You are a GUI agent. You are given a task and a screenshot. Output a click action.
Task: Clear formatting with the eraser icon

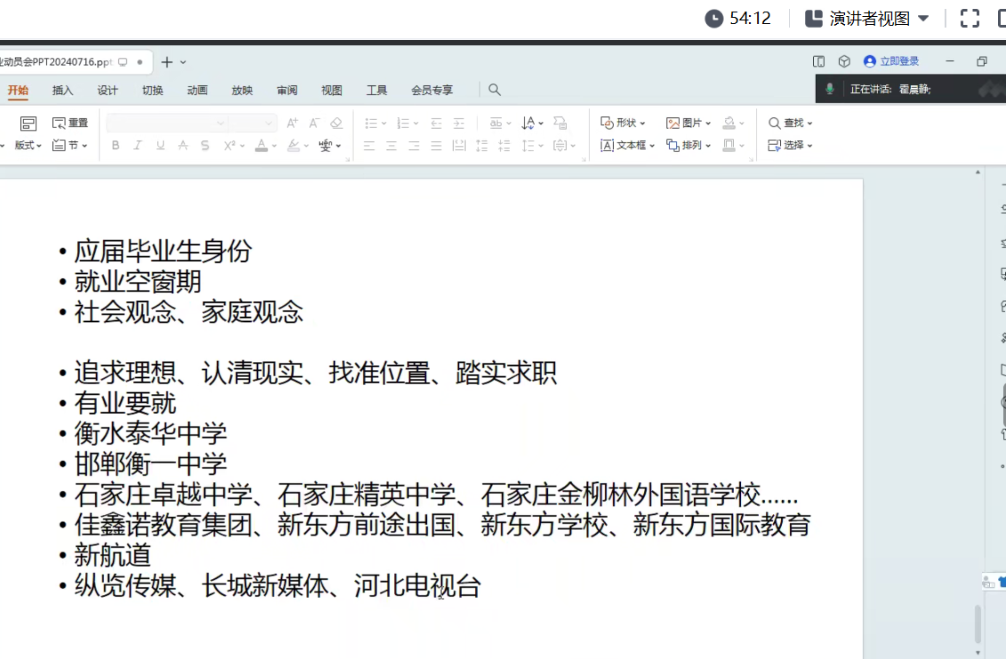coord(336,123)
